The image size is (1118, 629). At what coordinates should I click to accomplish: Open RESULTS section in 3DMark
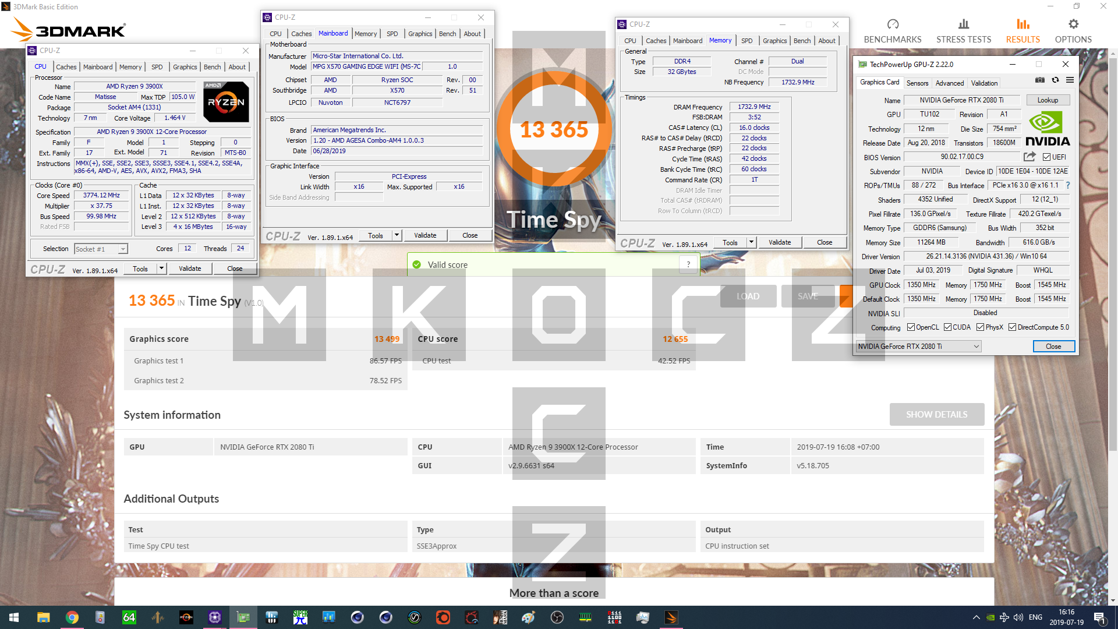(x=1023, y=31)
